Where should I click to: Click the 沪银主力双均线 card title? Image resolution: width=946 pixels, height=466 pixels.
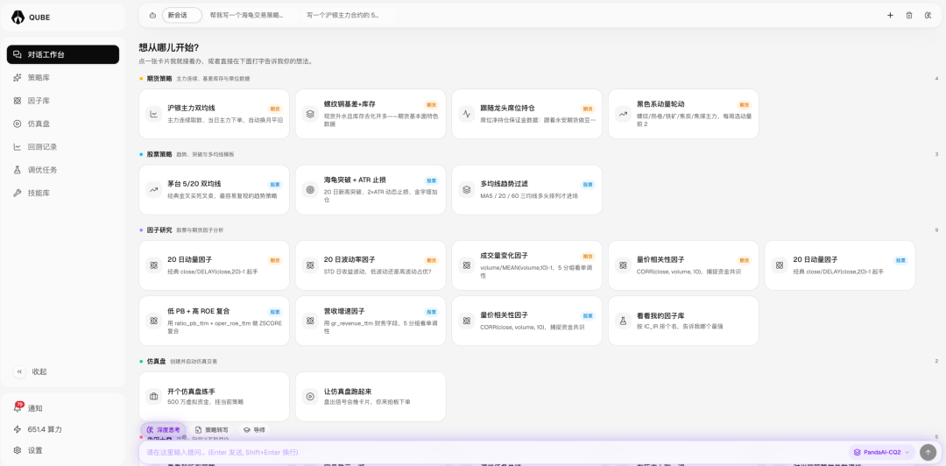tap(191, 108)
